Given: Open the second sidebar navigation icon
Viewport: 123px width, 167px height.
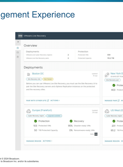Looking at the screenshot, I should pyautogui.click(x=18, y=52).
